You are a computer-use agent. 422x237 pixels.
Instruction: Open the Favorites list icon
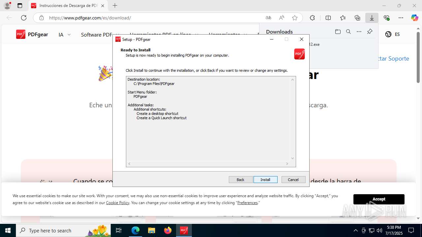coord(343,18)
